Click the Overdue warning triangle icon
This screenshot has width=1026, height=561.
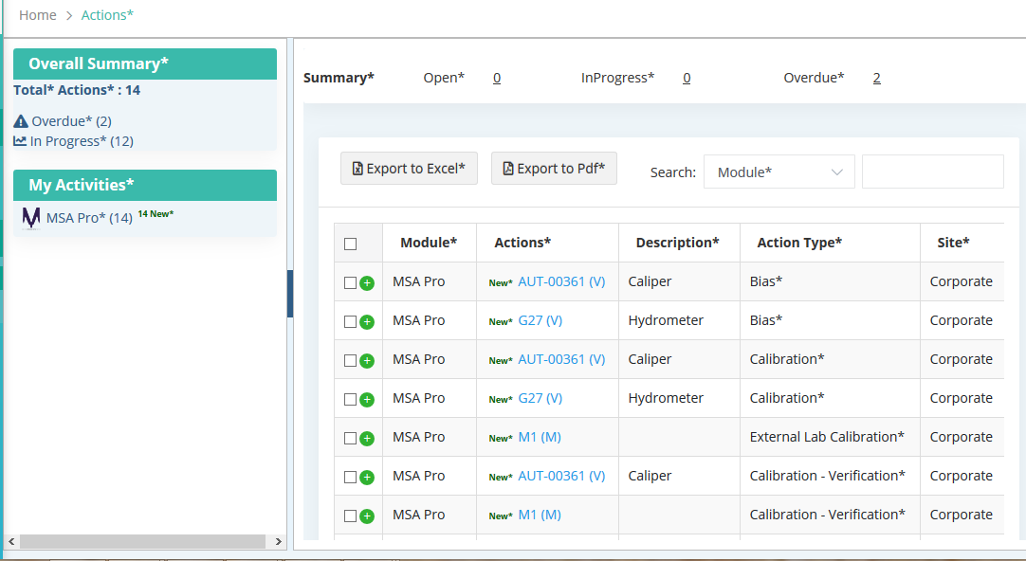point(21,121)
